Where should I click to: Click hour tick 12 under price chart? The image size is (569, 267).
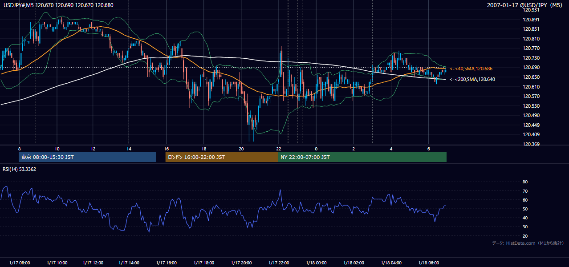click(x=92, y=149)
